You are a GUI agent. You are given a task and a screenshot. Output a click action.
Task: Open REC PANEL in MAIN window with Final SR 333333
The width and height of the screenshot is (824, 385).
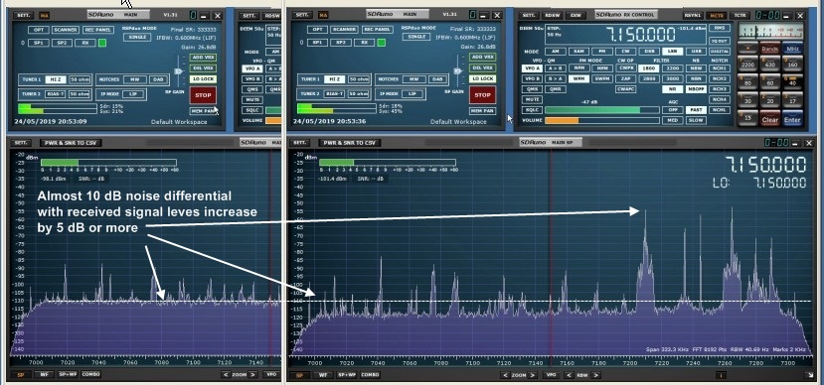coord(97,30)
